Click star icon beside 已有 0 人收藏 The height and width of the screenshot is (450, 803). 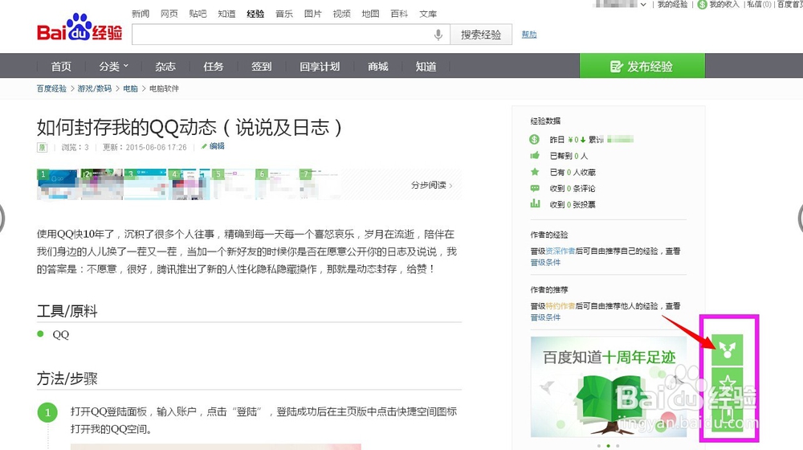click(x=535, y=172)
